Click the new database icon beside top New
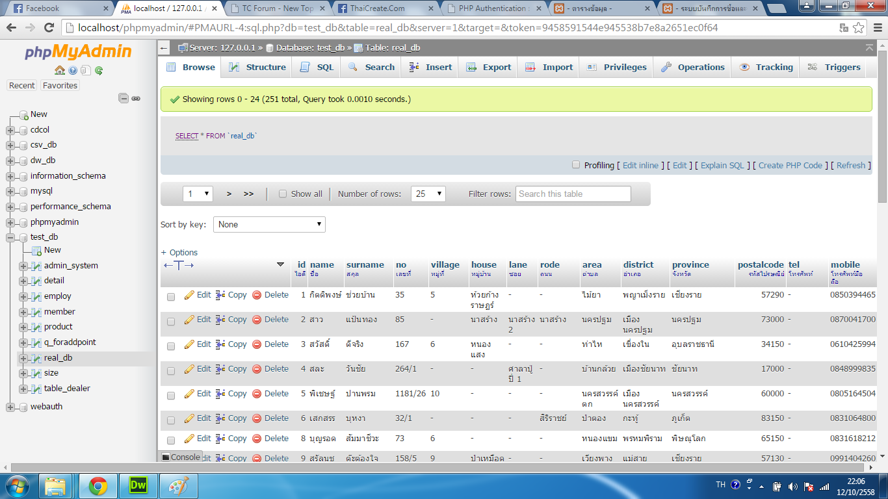Viewport: 888px width, 499px height. pos(23,114)
